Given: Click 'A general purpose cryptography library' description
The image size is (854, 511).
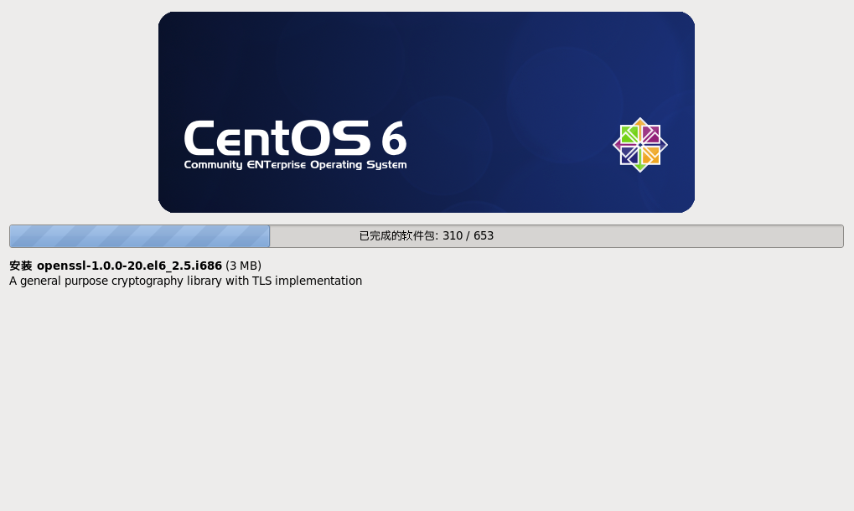Looking at the screenshot, I should click(186, 281).
